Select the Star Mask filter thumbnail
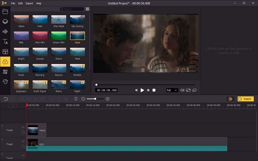258x161 pixels. [x=59, y=19]
